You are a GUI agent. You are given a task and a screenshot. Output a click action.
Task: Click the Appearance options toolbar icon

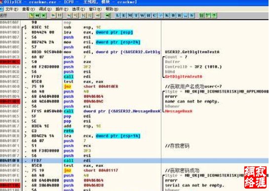208,16
